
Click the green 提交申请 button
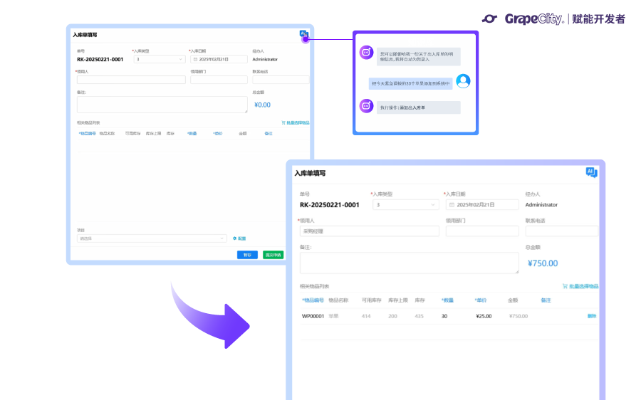tap(273, 255)
